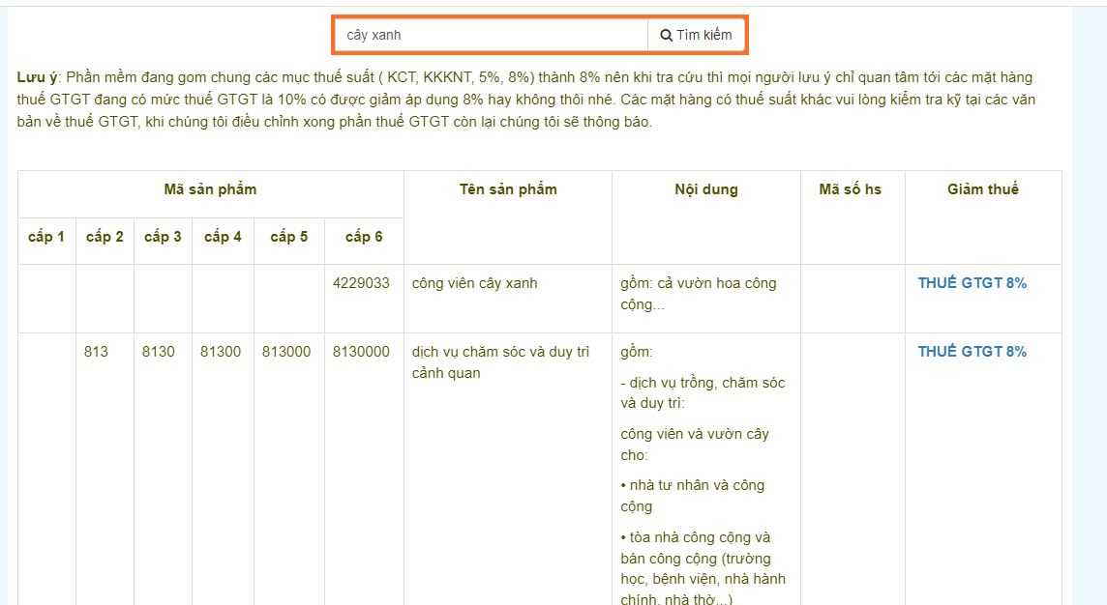Click the "Mã sản phẩm" column header
The image size is (1107, 605).
click(x=210, y=189)
